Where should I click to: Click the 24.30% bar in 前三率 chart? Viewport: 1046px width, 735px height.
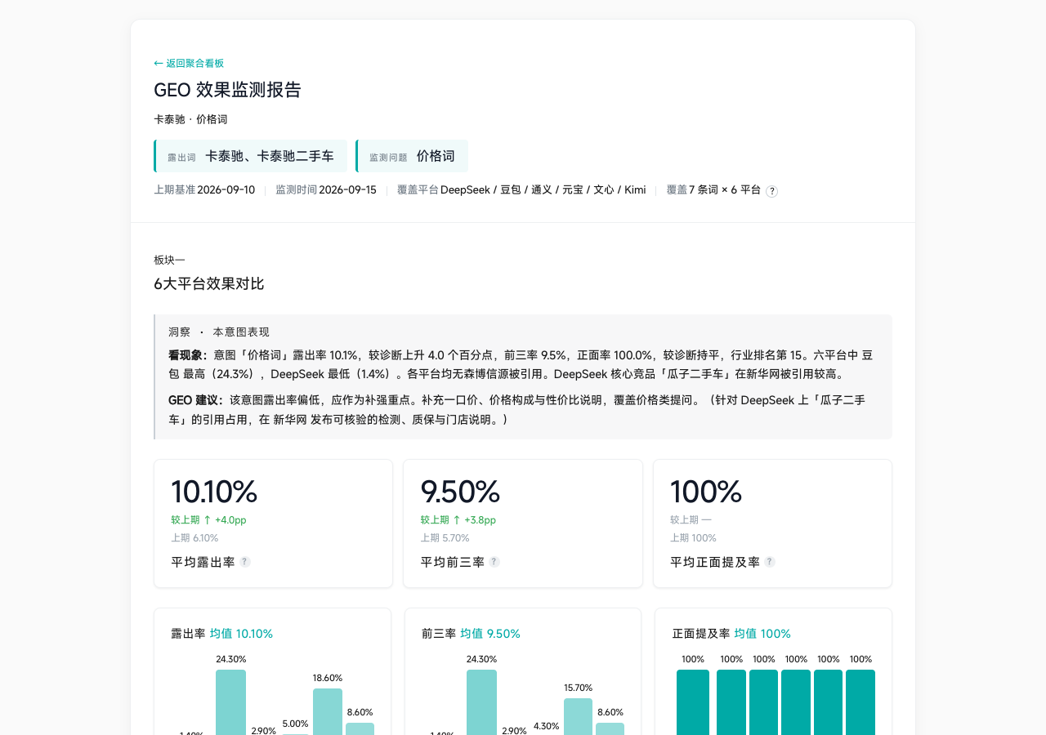tap(481, 702)
